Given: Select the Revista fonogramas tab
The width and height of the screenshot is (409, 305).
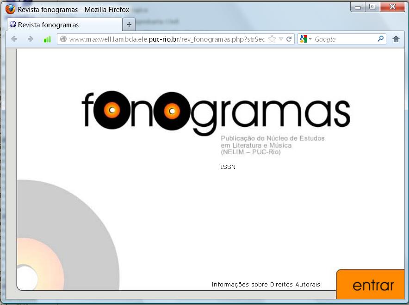Looking at the screenshot, I should click(65, 25).
